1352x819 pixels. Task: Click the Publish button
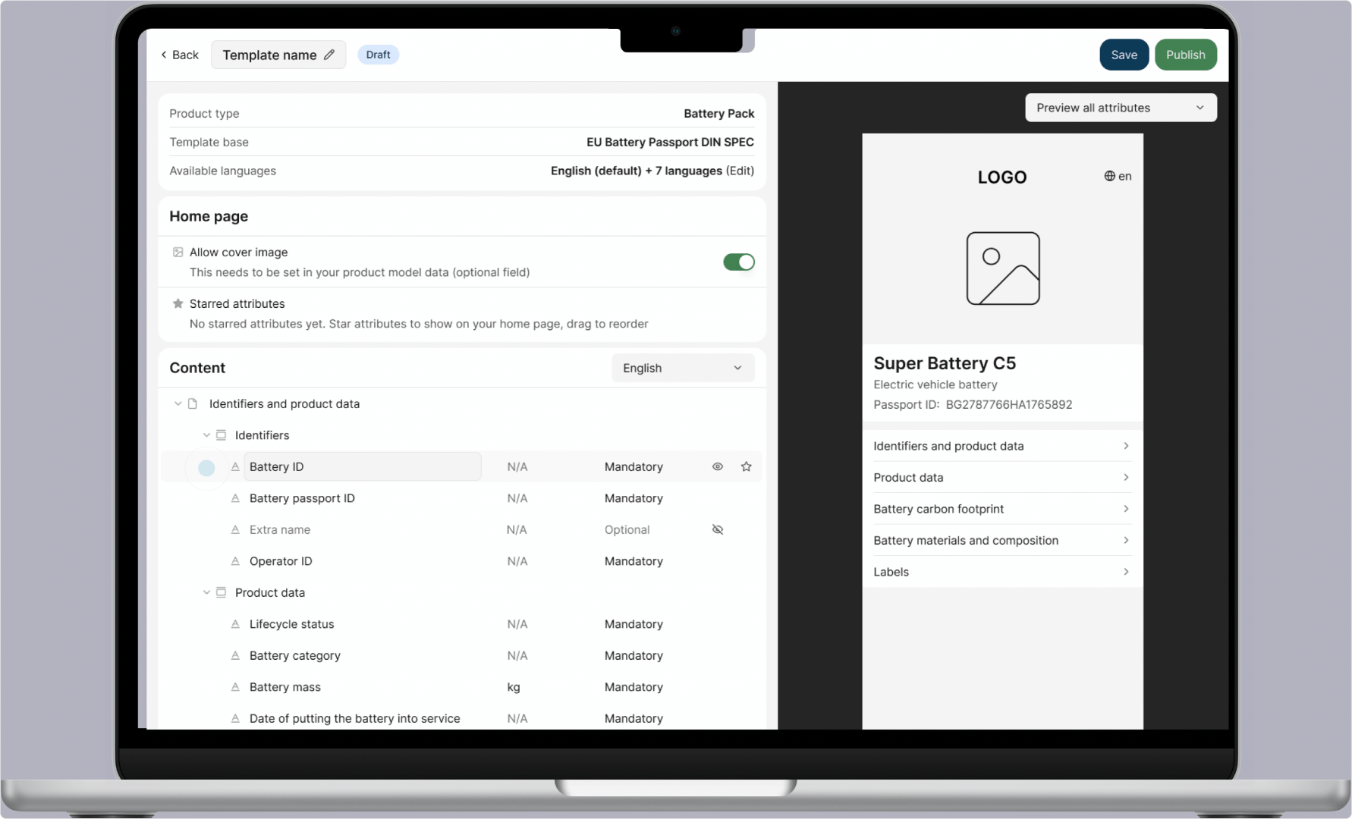(x=1185, y=55)
